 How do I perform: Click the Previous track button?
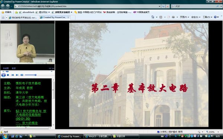pos(13,75)
